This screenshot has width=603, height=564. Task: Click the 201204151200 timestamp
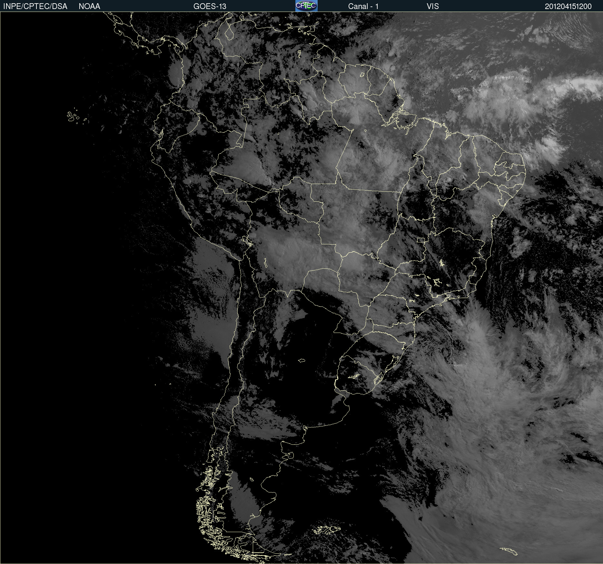568,6
